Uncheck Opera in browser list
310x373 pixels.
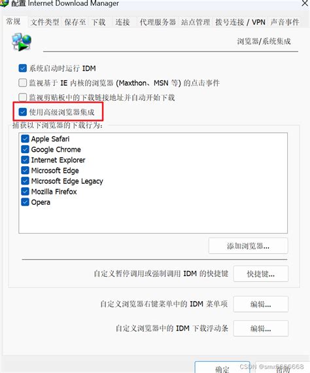tap(25, 202)
